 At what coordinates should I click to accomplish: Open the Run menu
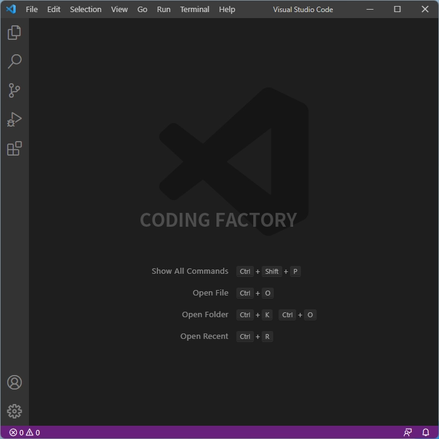pos(163,10)
